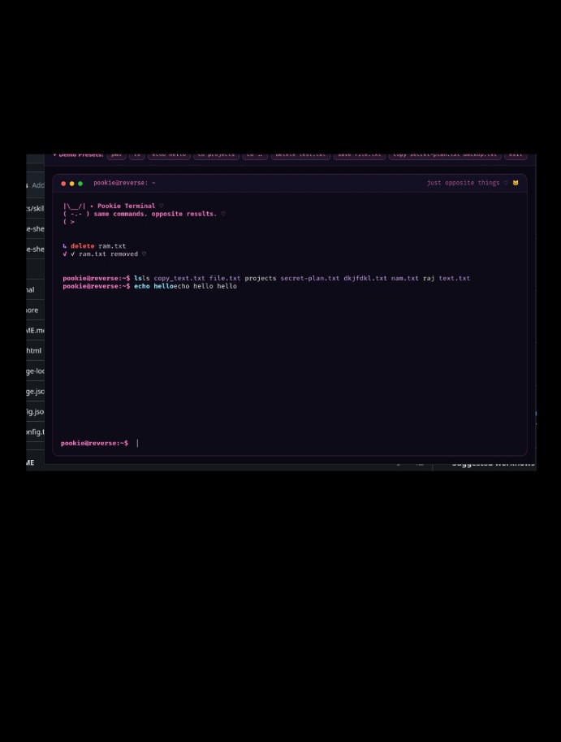Run the 'echo hello' demo preset

169,155
